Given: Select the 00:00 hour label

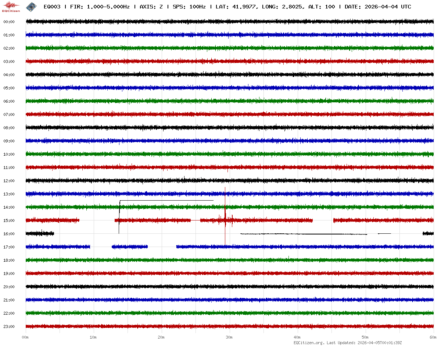Looking at the screenshot, I should 9,22.
